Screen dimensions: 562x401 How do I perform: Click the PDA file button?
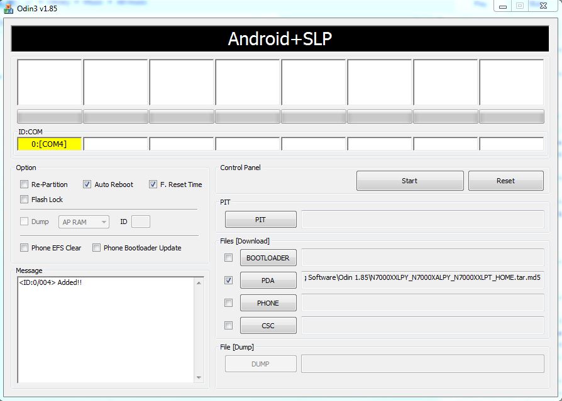click(x=268, y=281)
